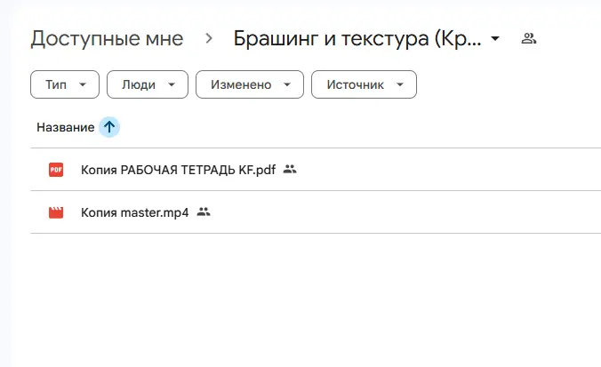Click the caret after the folder name
Image resolution: width=601 pixels, height=367 pixels.
coord(495,39)
